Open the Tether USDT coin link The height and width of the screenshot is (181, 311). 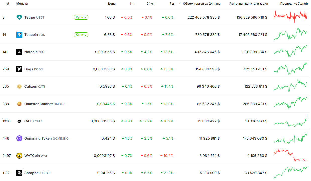point(34,17)
